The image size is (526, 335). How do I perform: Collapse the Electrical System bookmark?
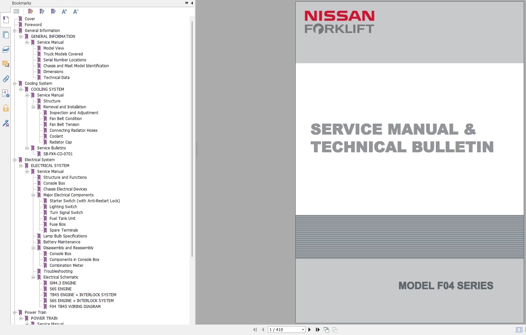14,160
